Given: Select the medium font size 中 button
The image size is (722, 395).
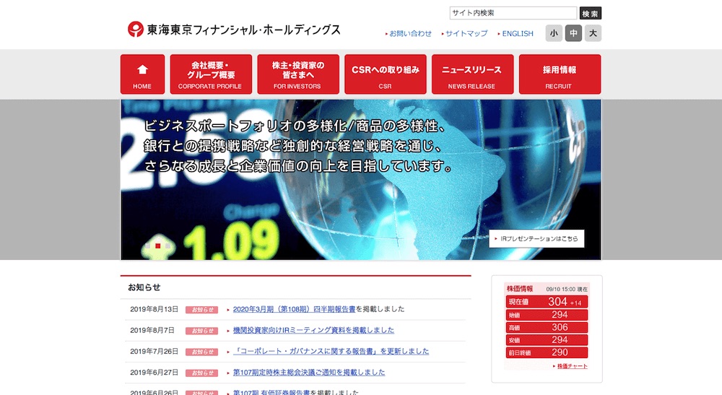Looking at the screenshot, I should click(573, 33).
